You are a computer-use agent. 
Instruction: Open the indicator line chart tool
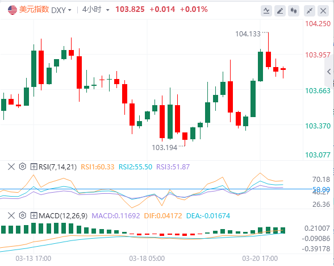[x=266, y=11]
